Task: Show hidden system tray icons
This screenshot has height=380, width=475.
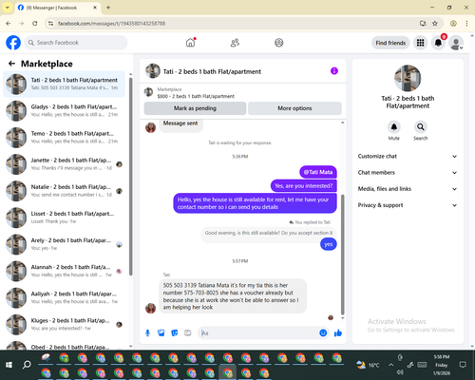Action: click(391, 365)
